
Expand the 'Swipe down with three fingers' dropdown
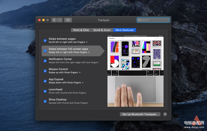click(66, 83)
